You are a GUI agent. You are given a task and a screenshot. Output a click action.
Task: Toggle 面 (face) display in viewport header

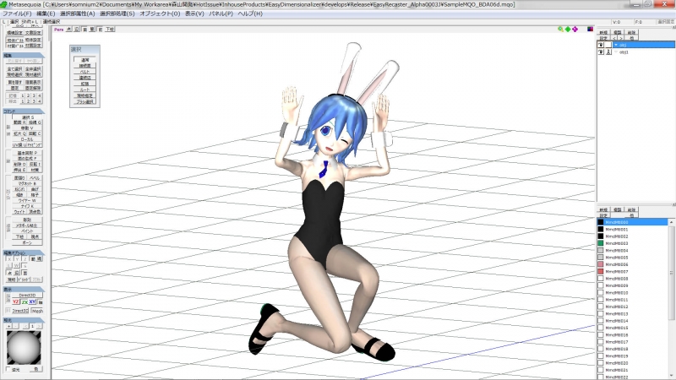(84, 30)
